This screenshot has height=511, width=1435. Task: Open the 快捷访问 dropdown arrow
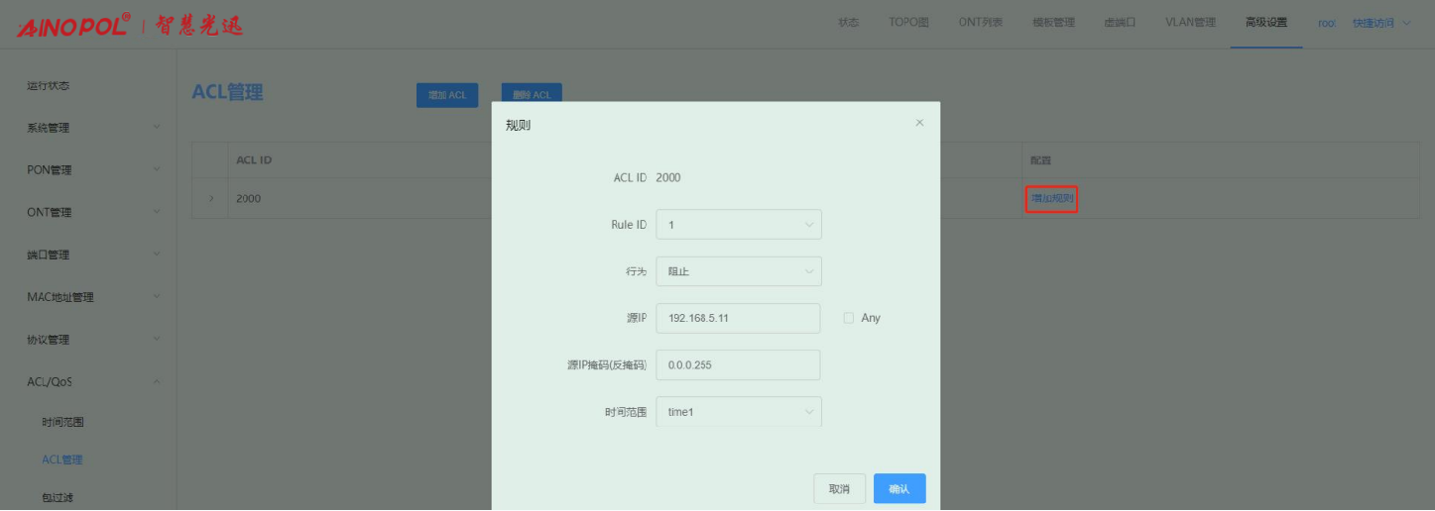coord(1406,23)
